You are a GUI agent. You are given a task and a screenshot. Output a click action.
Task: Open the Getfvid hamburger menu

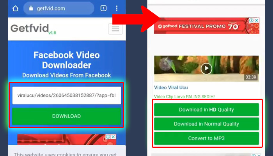pyautogui.click(x=115, y=29)
